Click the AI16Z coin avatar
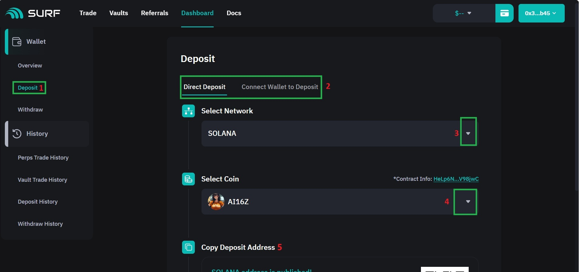The image size is (579, 272). (x=216, y=202)
